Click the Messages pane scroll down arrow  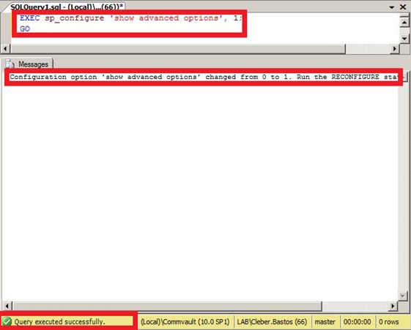click(403, 296)
